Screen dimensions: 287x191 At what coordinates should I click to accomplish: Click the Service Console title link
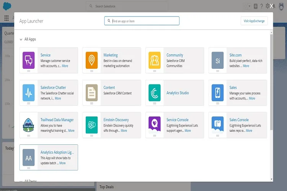[177, 120]
